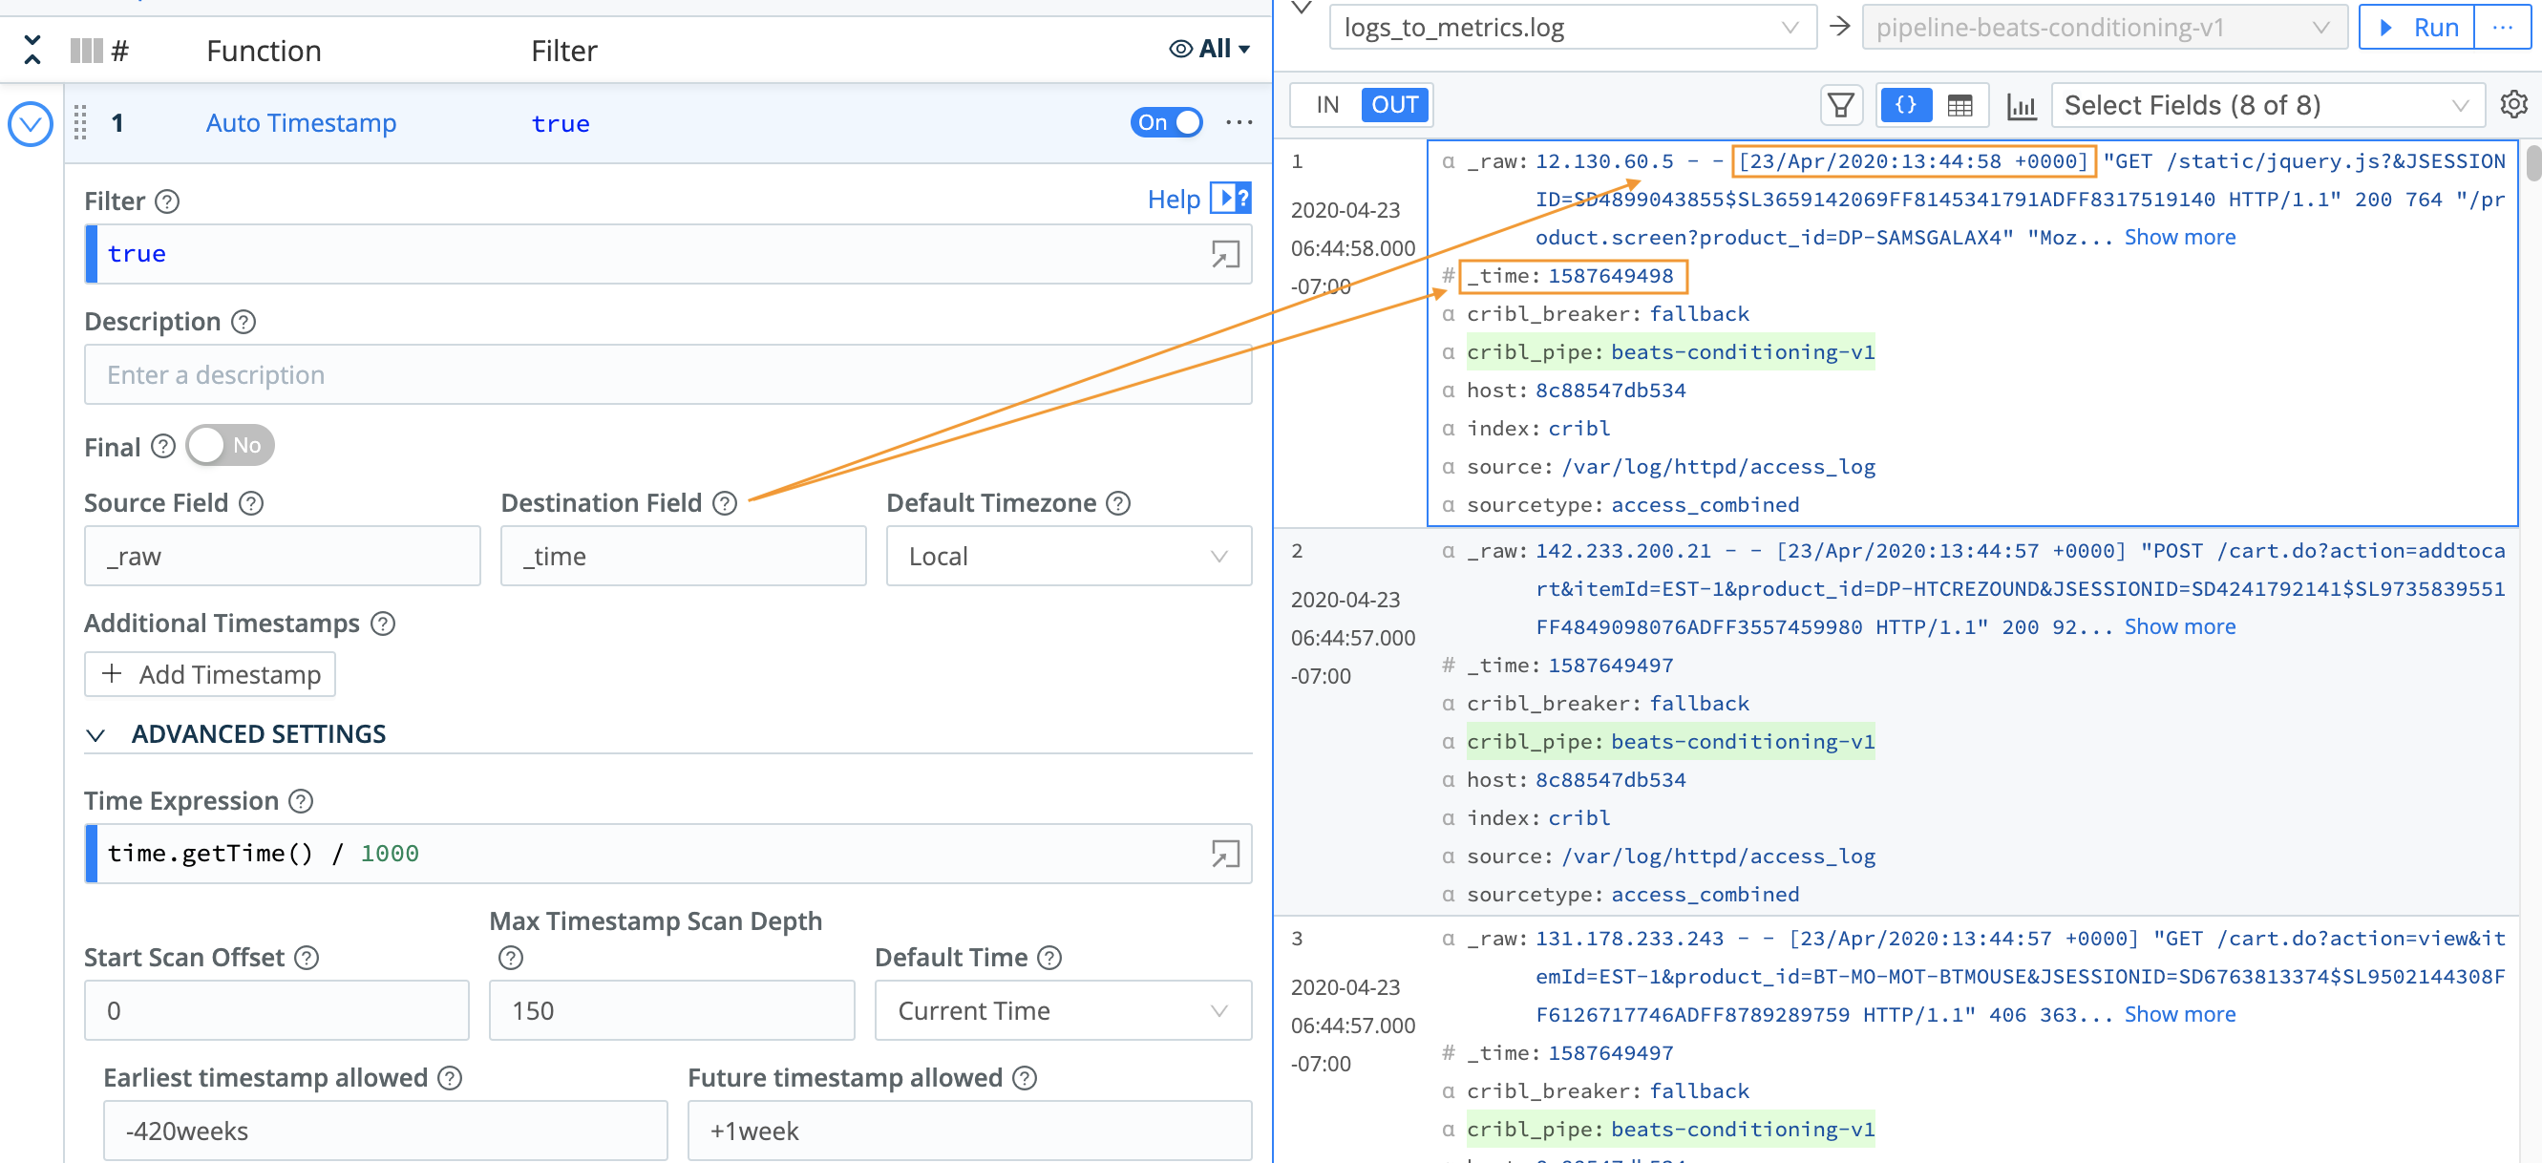Screen dimensions: 2542x1163
Task: Switch to the IN events tab
Action: click(x=1327, y=105)
